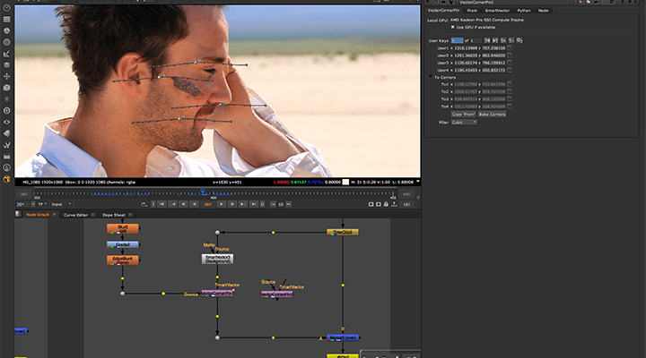The height and width of the screenshot is (358, 646).
Task: Click the fifth User Keys icon button
Action: (x=519, y=40)
